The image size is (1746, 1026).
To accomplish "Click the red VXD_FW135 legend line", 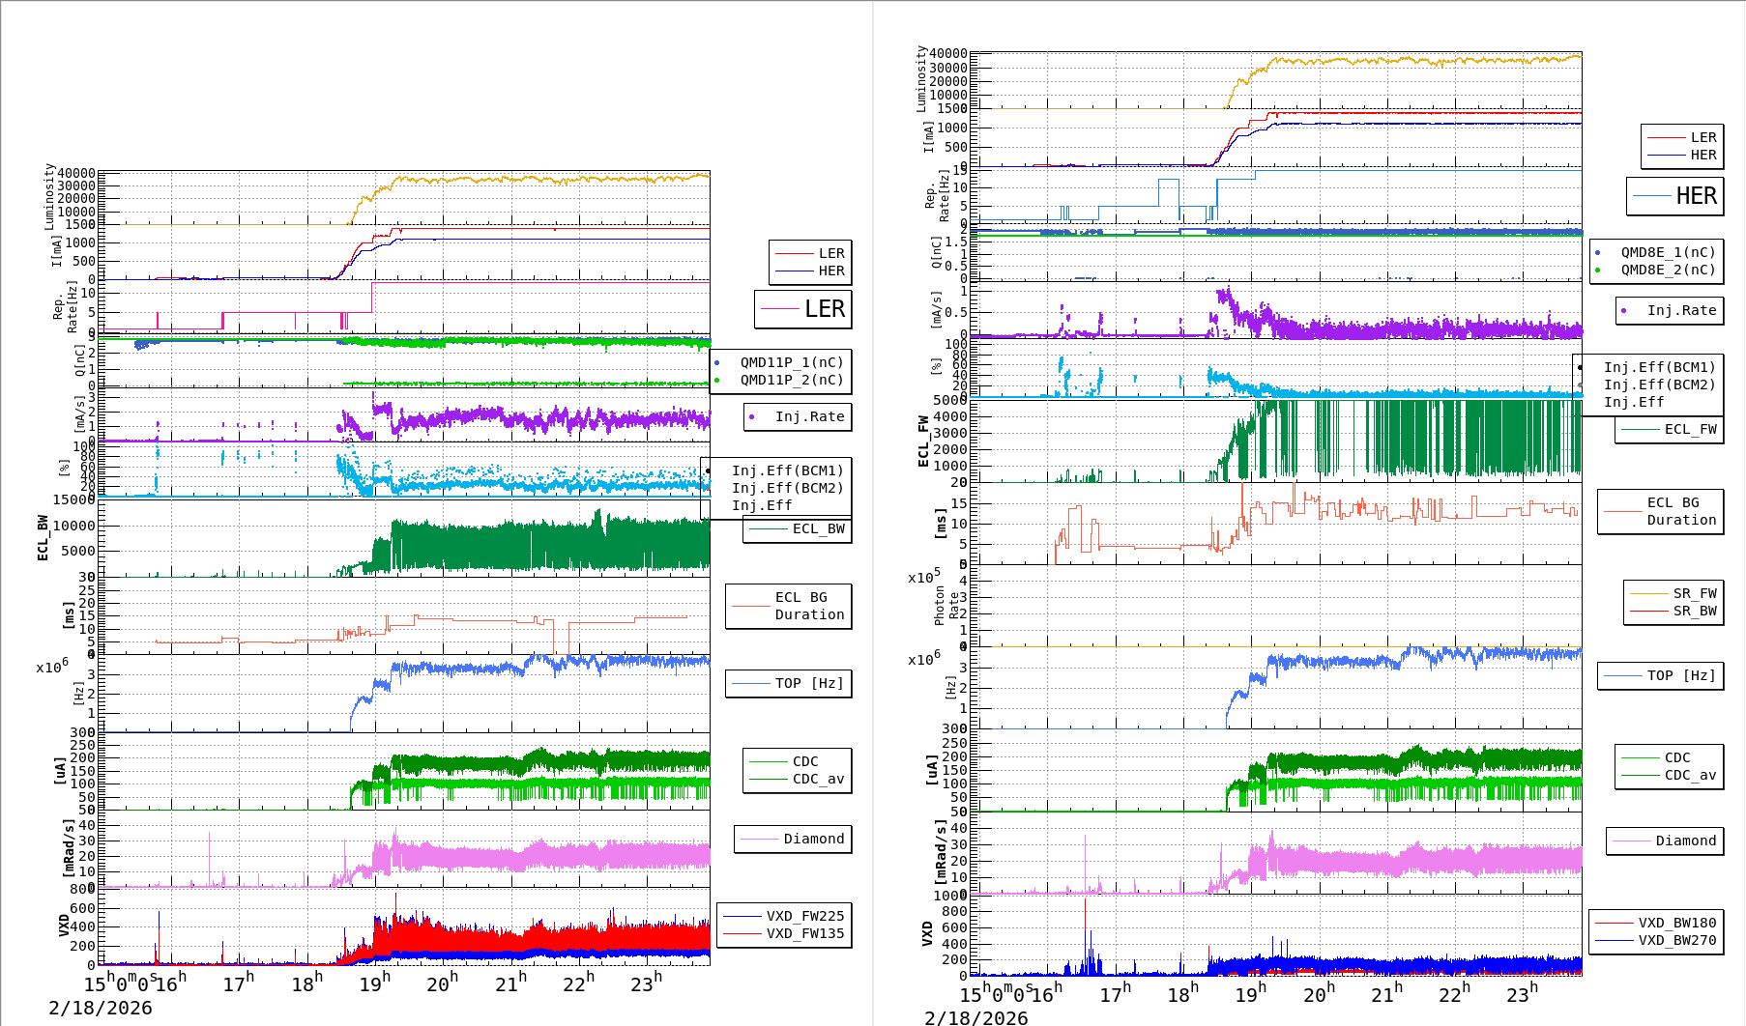I will [x=742, y=933].
